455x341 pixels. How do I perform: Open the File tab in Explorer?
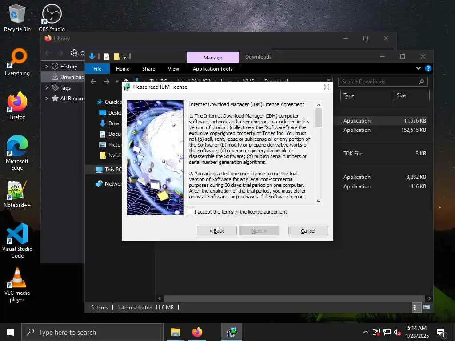[x=97, y=69]
